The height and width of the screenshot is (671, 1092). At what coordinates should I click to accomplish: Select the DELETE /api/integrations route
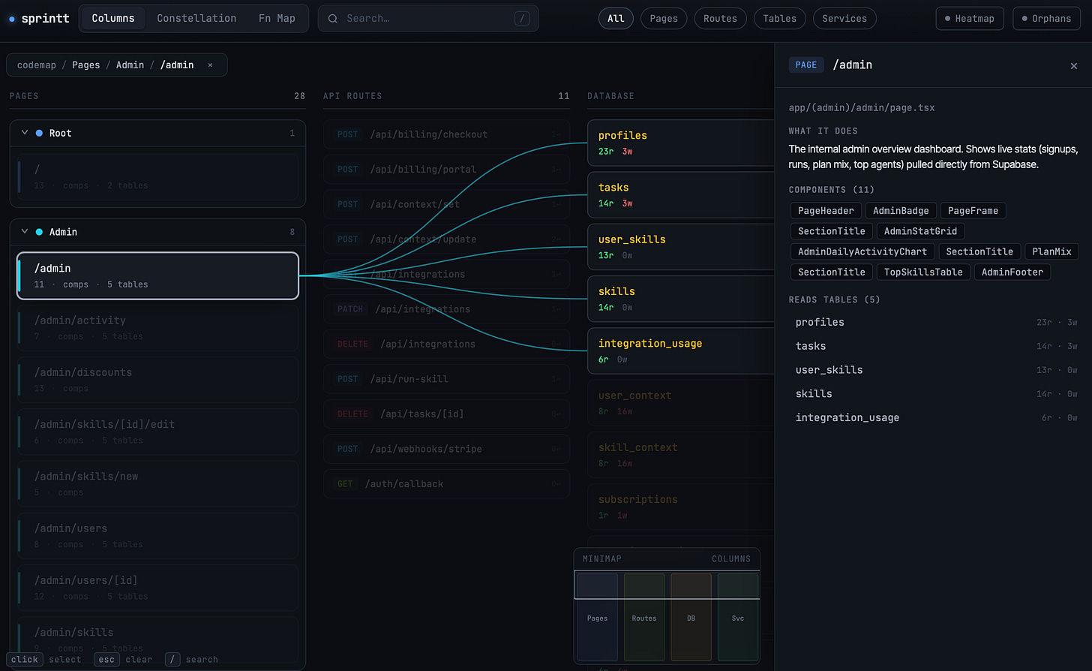point(446,344)
